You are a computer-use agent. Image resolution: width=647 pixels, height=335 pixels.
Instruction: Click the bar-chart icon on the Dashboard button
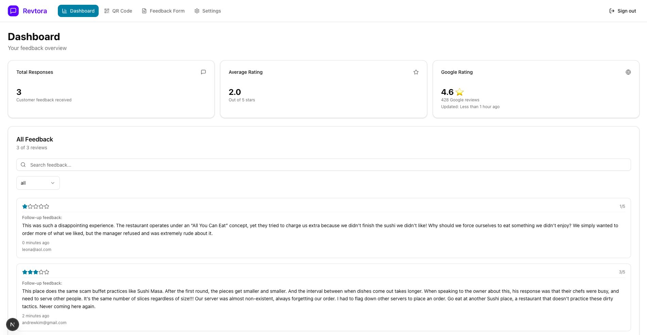tap(64, 11)
